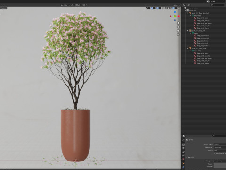Click the scene browse icon in top bar
The image size is (226, 170).
point(208,1)
